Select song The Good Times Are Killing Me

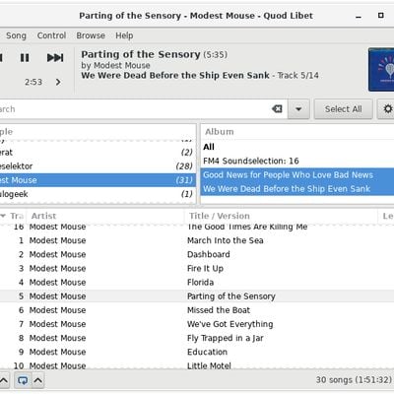click(x=197, y=228)
